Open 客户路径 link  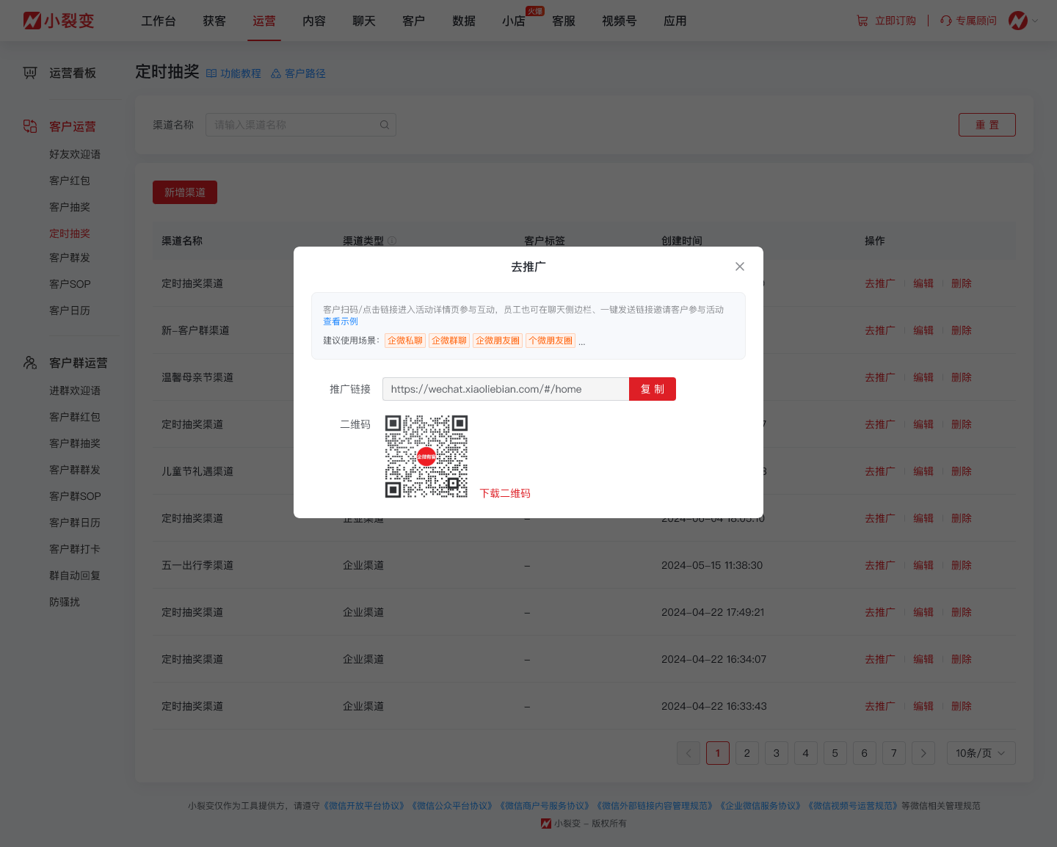[x=298, y=73]
